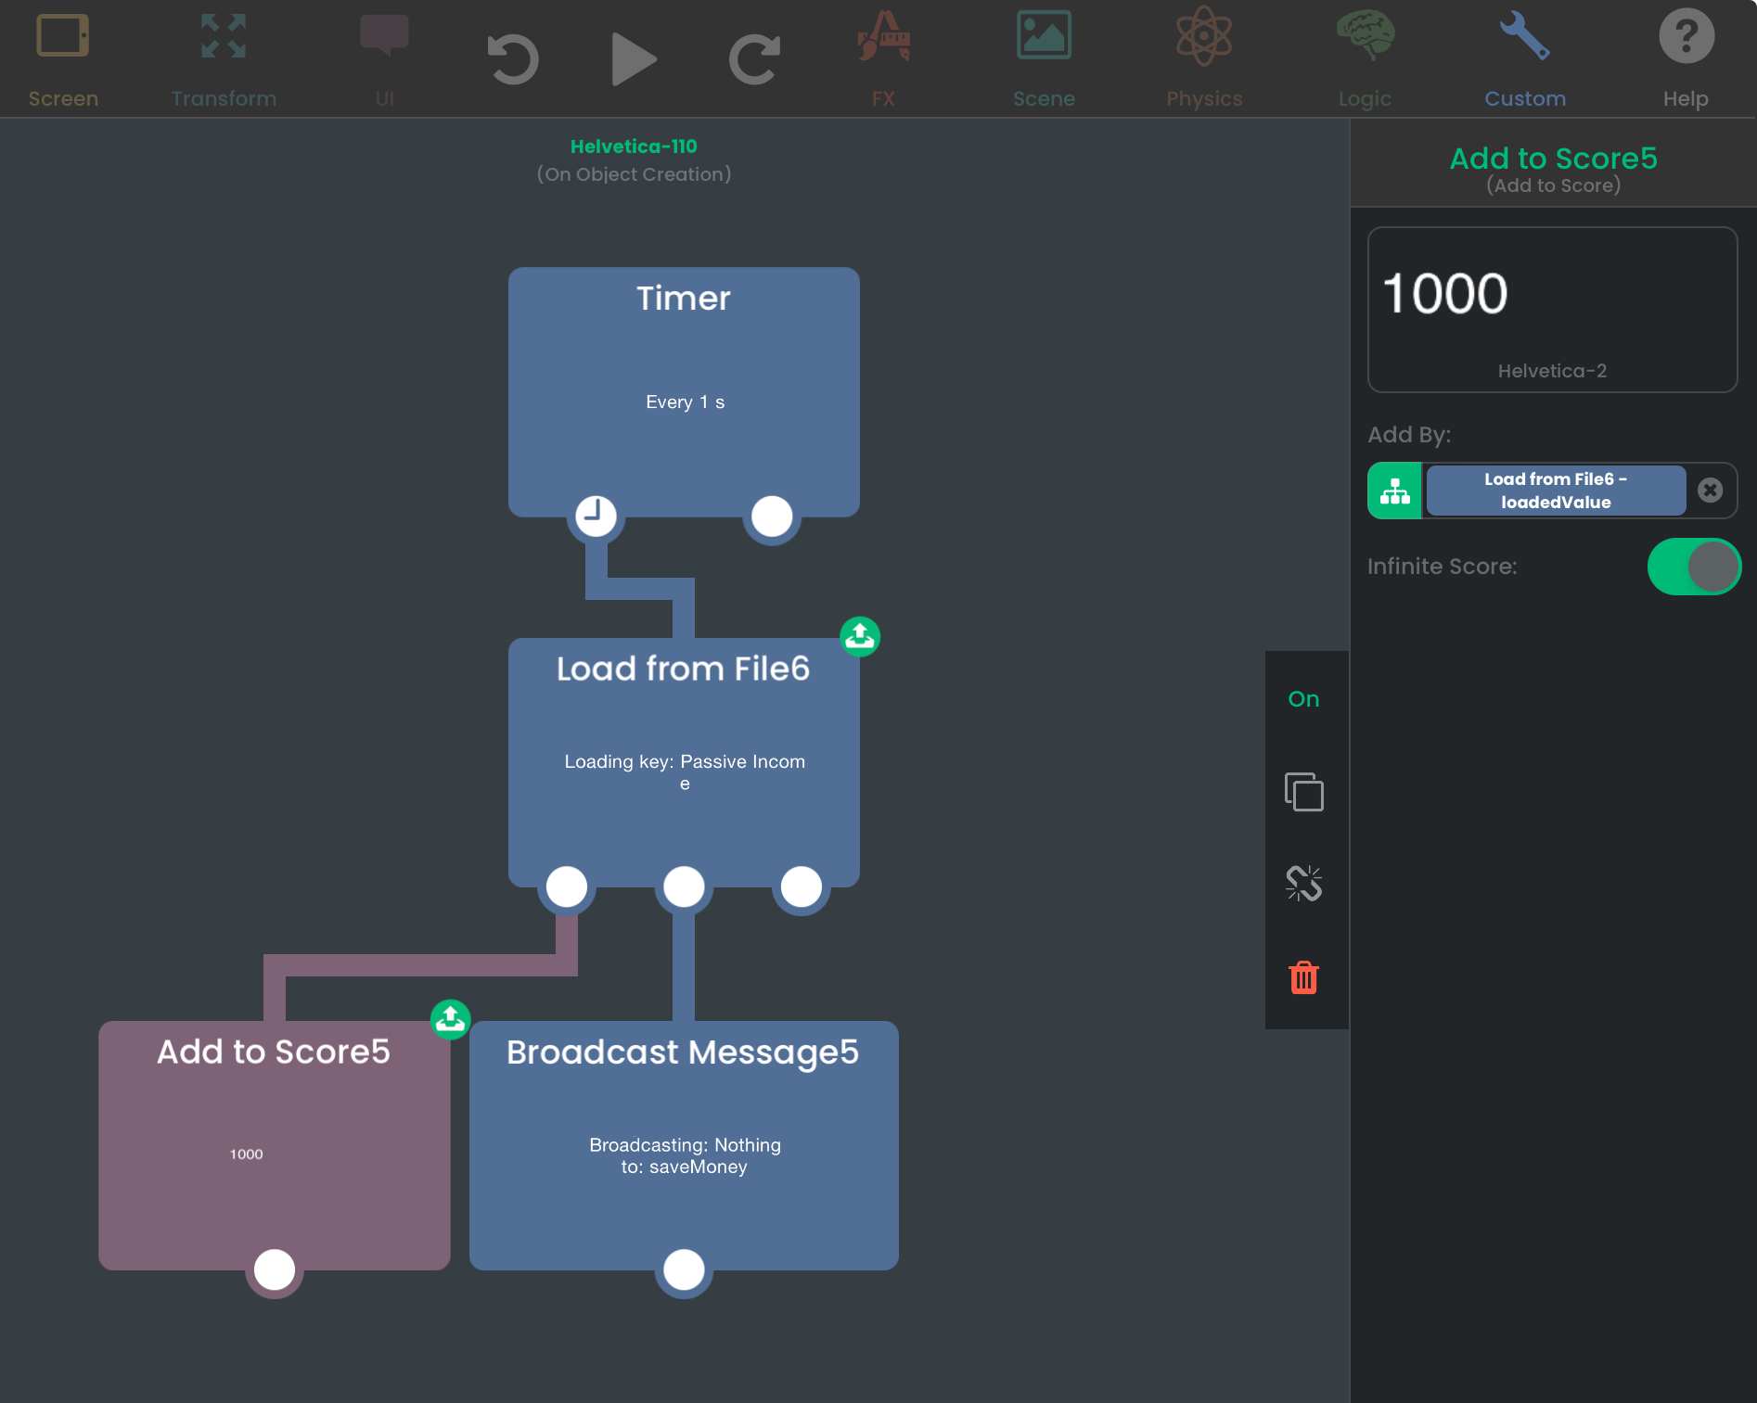Screen dimensions: 1757x1403
Task: Open the FX behaviors icon
Action: coord(883,36)
